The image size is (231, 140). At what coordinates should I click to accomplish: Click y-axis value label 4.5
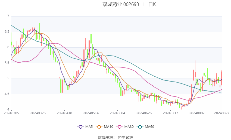coord(7,94)
